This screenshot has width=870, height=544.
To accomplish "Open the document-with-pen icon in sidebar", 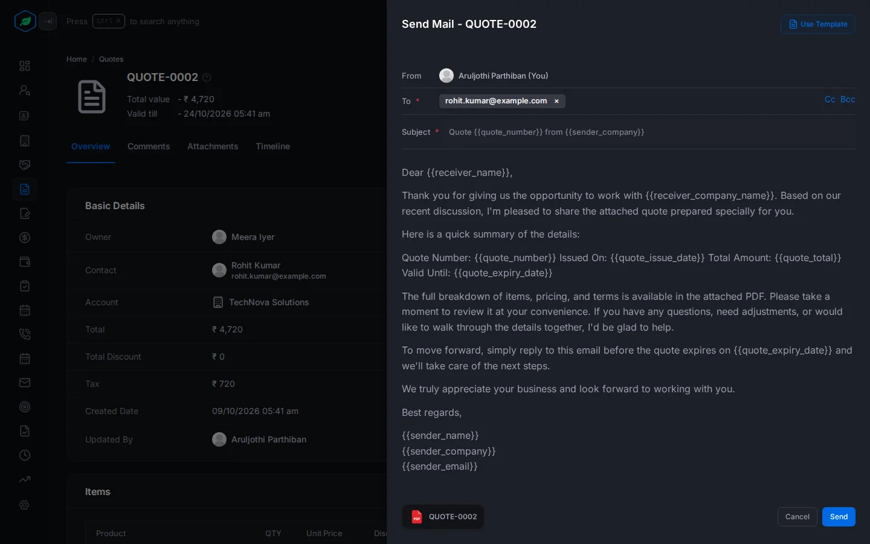I will [25, 213].
